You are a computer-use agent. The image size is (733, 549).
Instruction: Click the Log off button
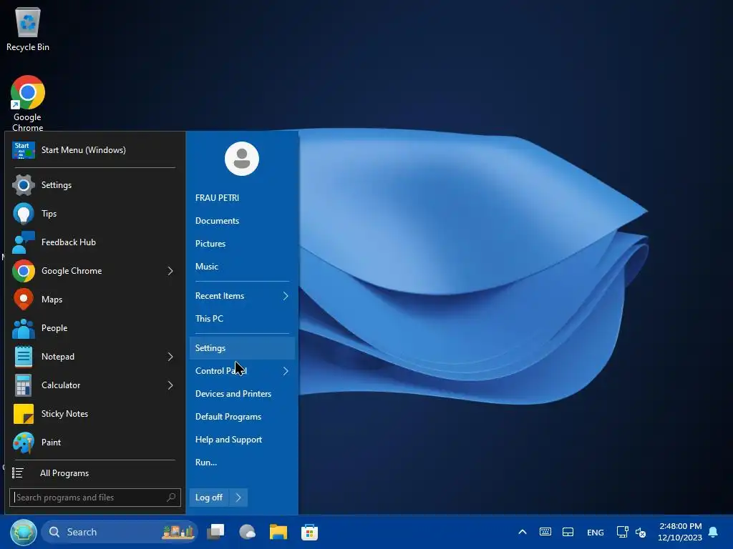pos(209,498)
